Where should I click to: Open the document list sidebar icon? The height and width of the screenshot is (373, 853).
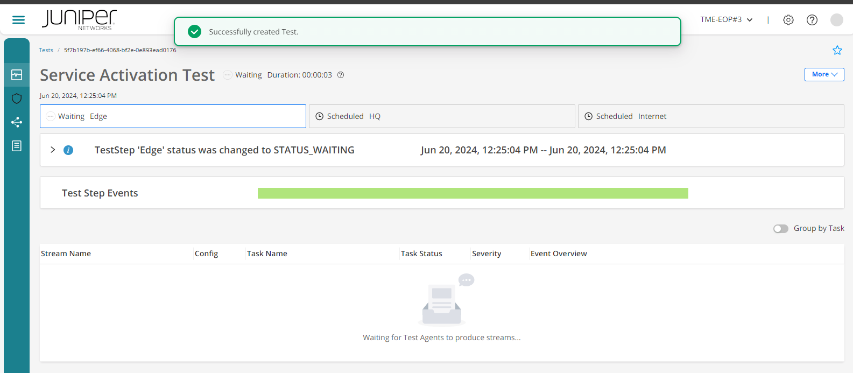pos(17,146)
